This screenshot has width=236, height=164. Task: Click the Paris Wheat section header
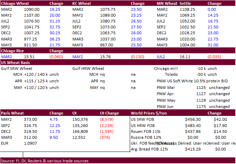[12, 113]
